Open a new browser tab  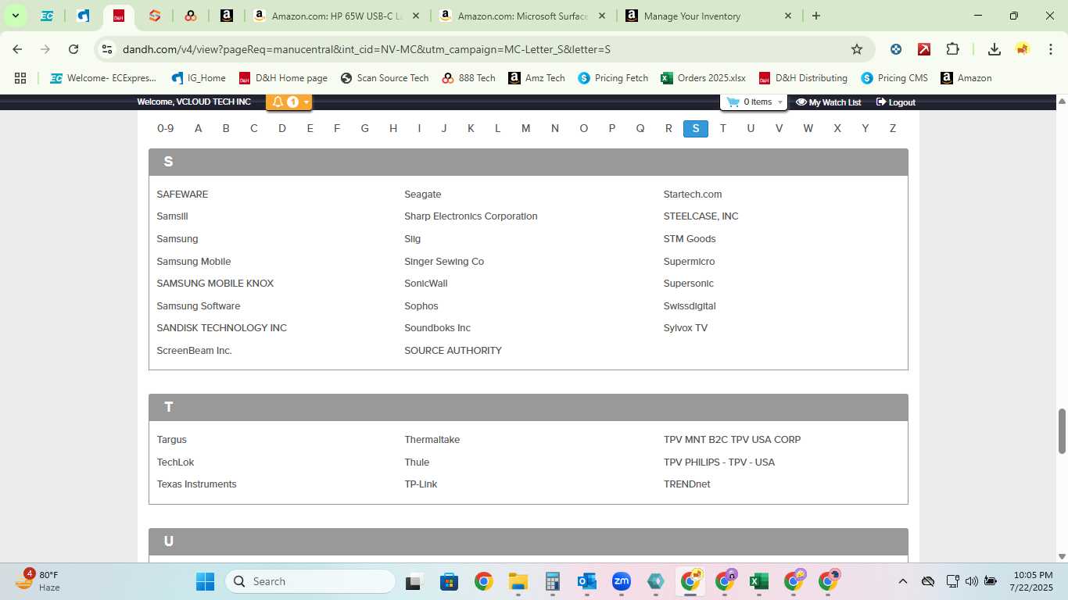(816, 16)
